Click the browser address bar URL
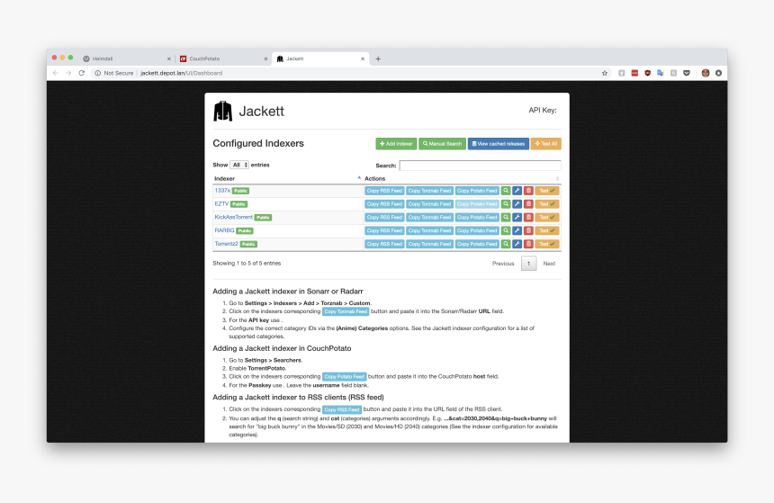The image size is (774, 503). pyautogui.click(x=182, y=73)
